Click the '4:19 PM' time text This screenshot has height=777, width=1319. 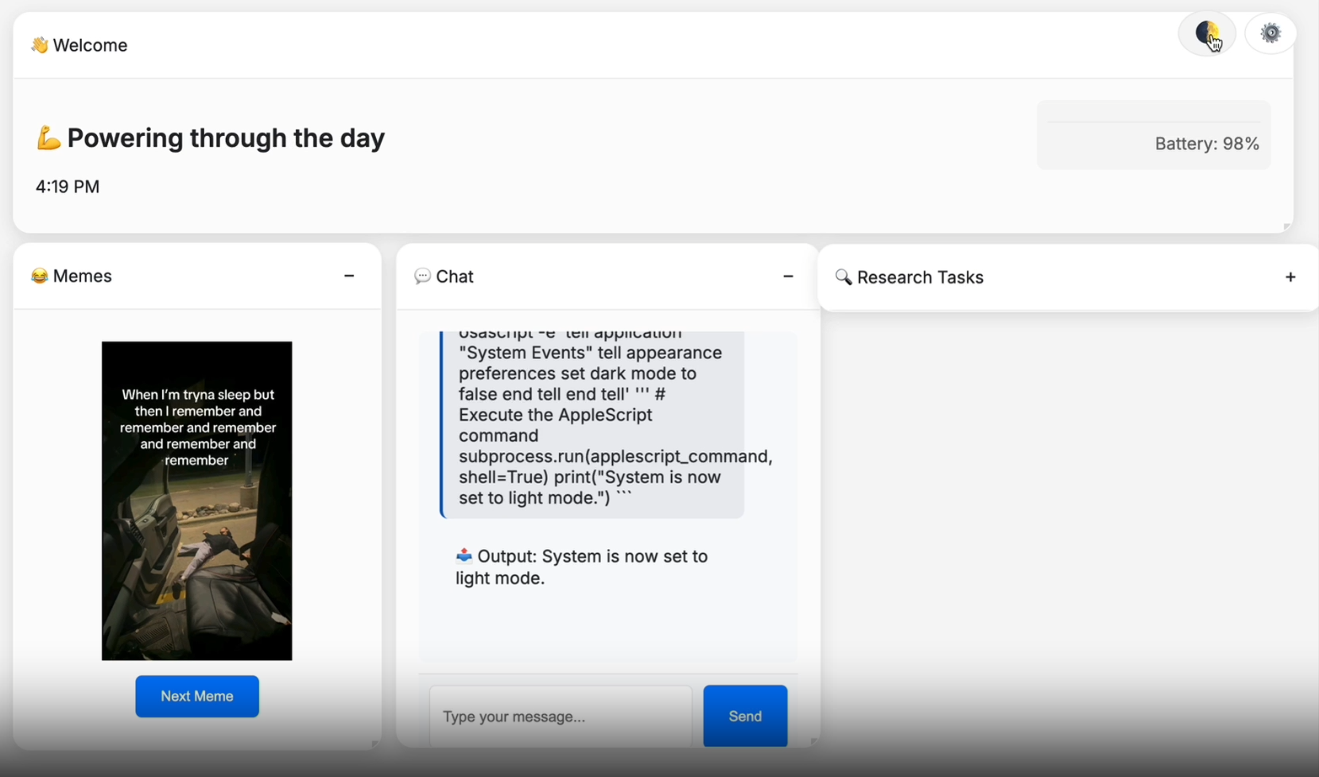(x=68, y=187)
